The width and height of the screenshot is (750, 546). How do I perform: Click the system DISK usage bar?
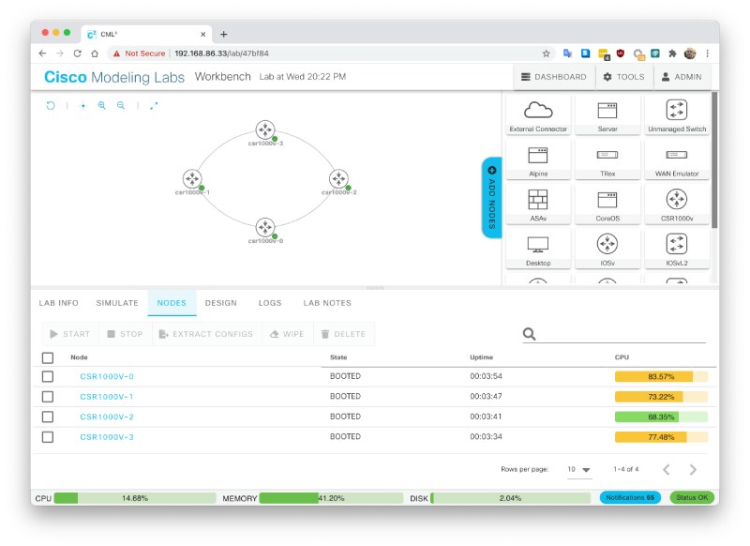pos(510,498)
